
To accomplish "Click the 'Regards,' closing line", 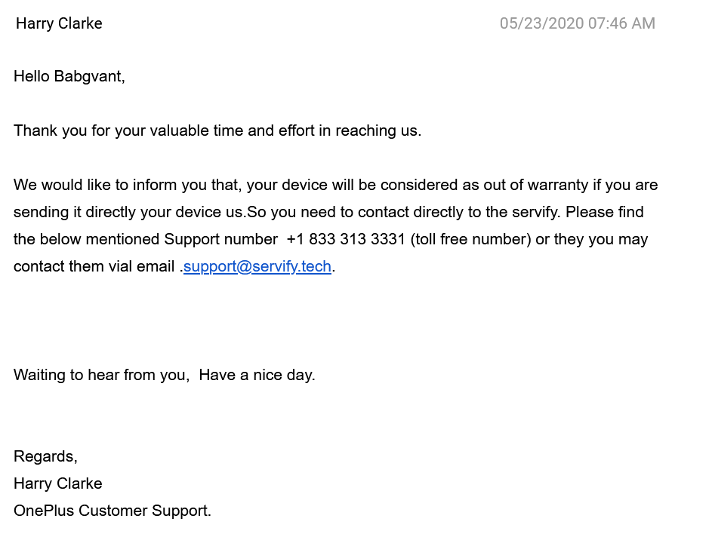I will pos(45,456).
